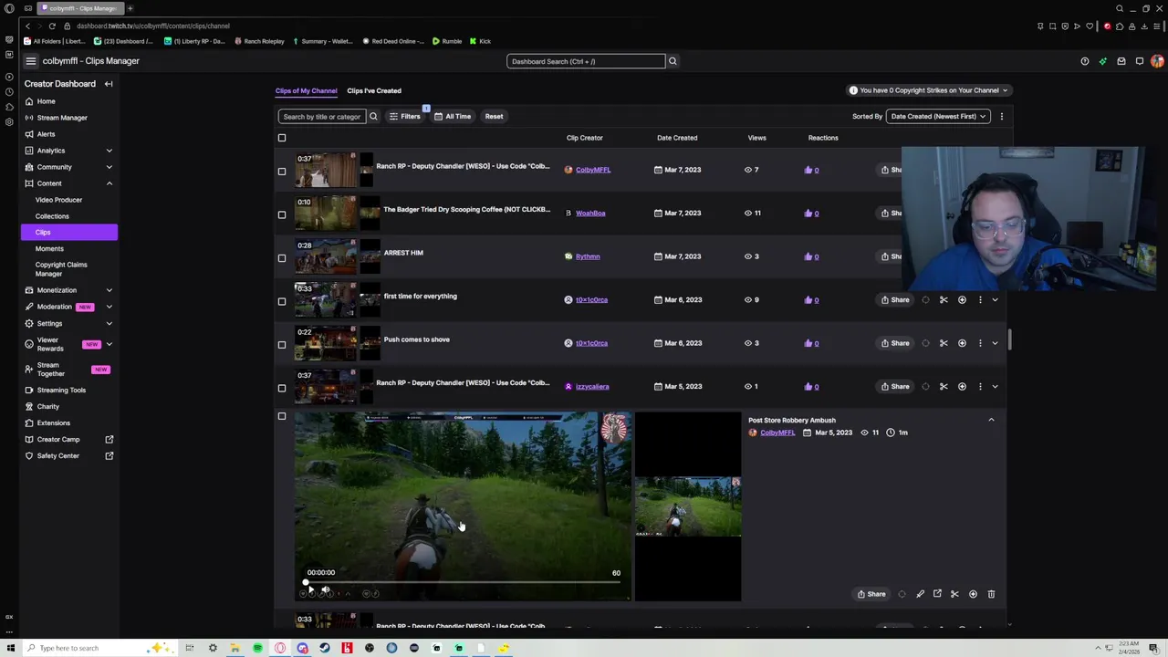Image resolution: width=1168 pixels, height=657 pixels.
Task: Click the dashboard search magnifier icon
Action: pos(673,61)
